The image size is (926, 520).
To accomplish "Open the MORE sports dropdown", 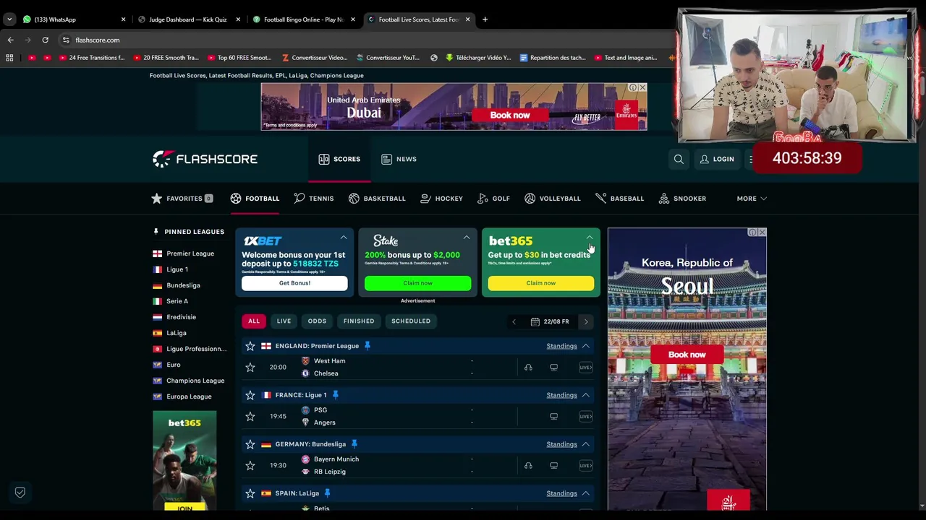I will coord(752,199).
